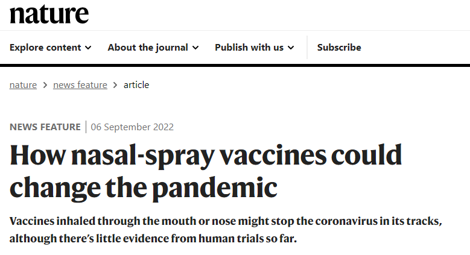Expand the Explore content chevron
Screen dimensions: 470x255
(88, 48)
